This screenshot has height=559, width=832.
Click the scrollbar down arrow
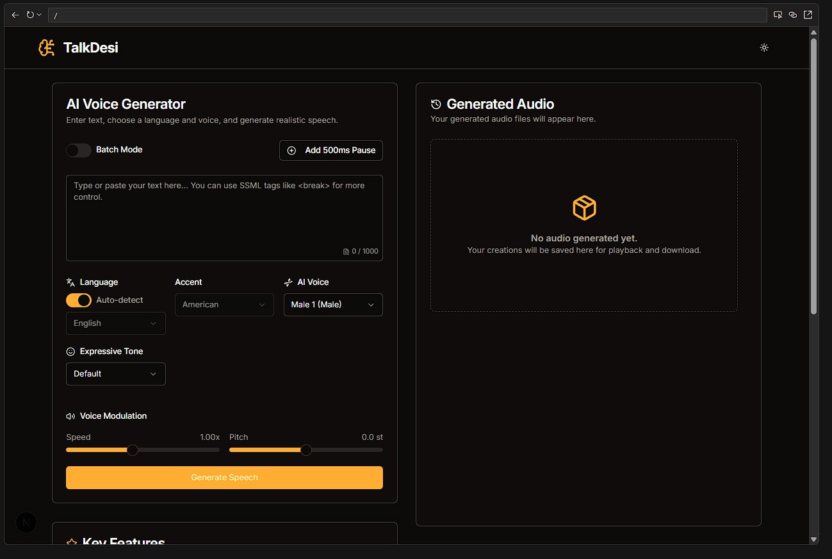point(814,539)
